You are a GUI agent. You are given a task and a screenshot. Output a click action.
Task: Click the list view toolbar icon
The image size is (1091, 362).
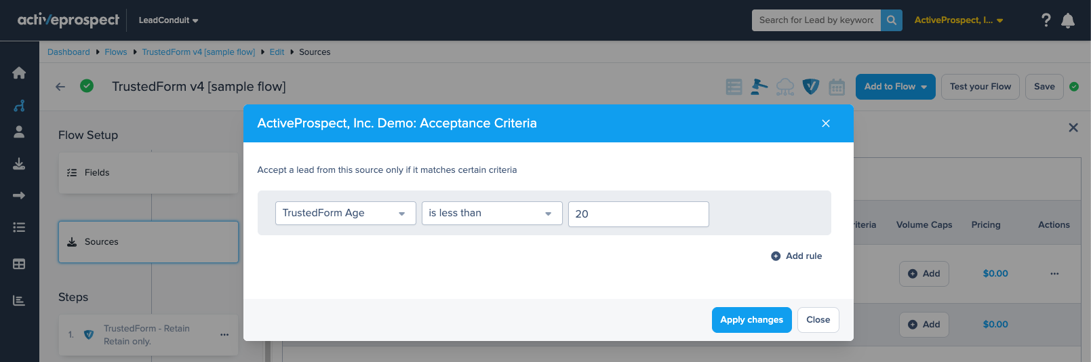click(734, 87)
